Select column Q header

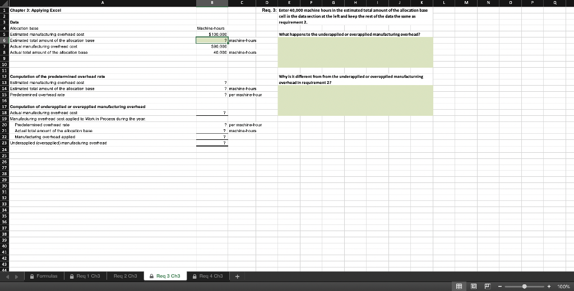click(554, 3)
